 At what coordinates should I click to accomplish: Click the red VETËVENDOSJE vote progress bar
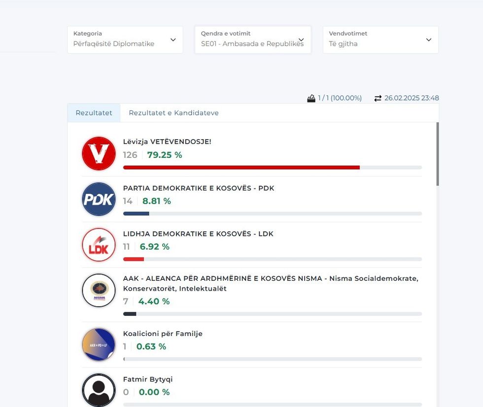click(x=241, y=168)
